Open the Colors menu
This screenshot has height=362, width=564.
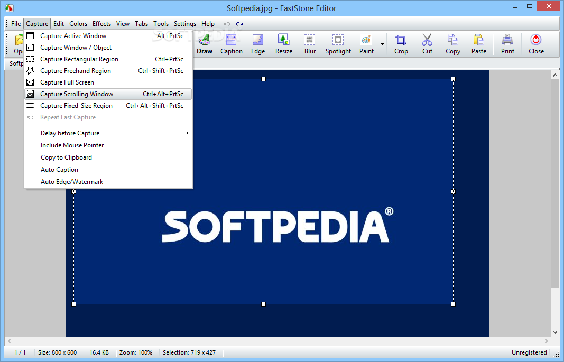[78, 24]
